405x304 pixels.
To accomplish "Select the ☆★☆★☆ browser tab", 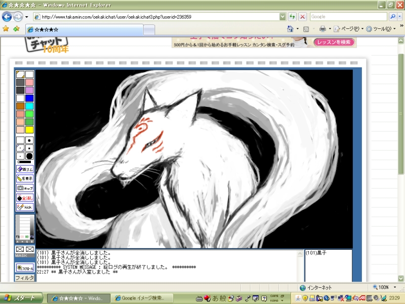I will [84, 29].
